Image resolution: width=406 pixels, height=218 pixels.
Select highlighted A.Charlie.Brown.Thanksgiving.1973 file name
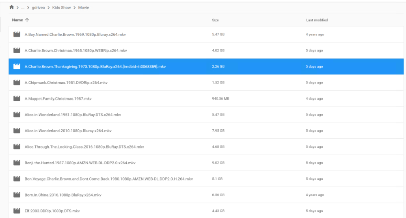(x=95, y=66)
